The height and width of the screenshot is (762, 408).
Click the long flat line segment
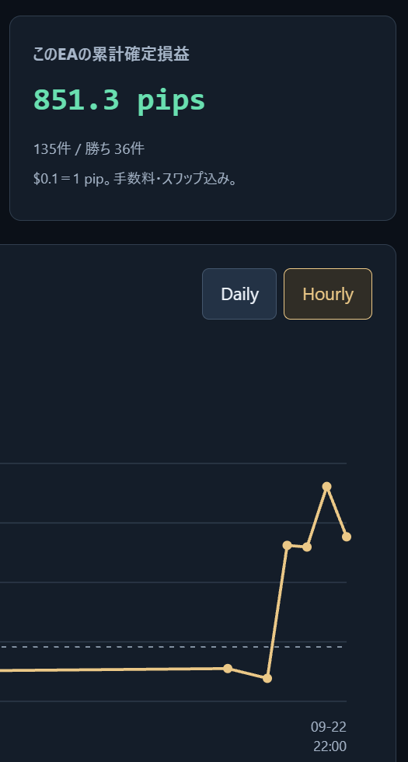point(113,669)
